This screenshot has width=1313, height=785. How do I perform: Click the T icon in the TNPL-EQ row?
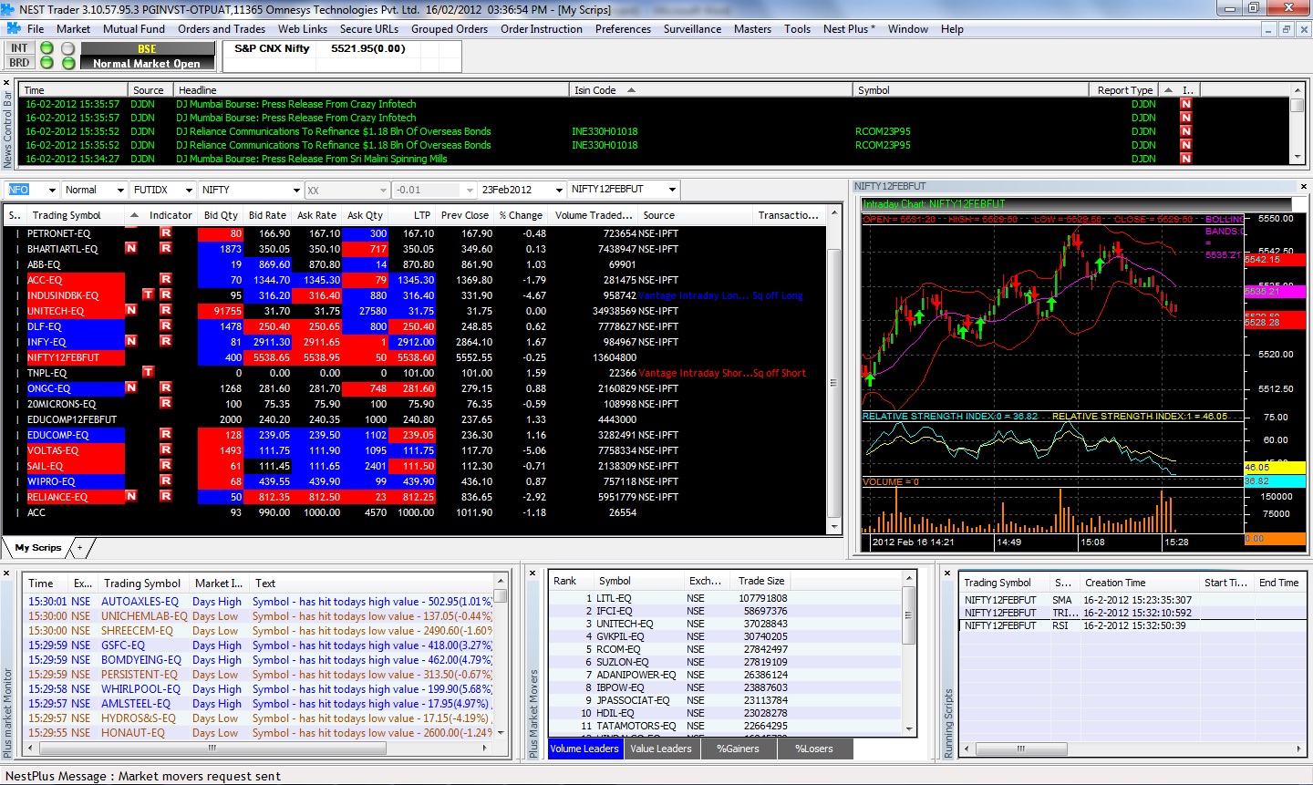click(149, 373)
